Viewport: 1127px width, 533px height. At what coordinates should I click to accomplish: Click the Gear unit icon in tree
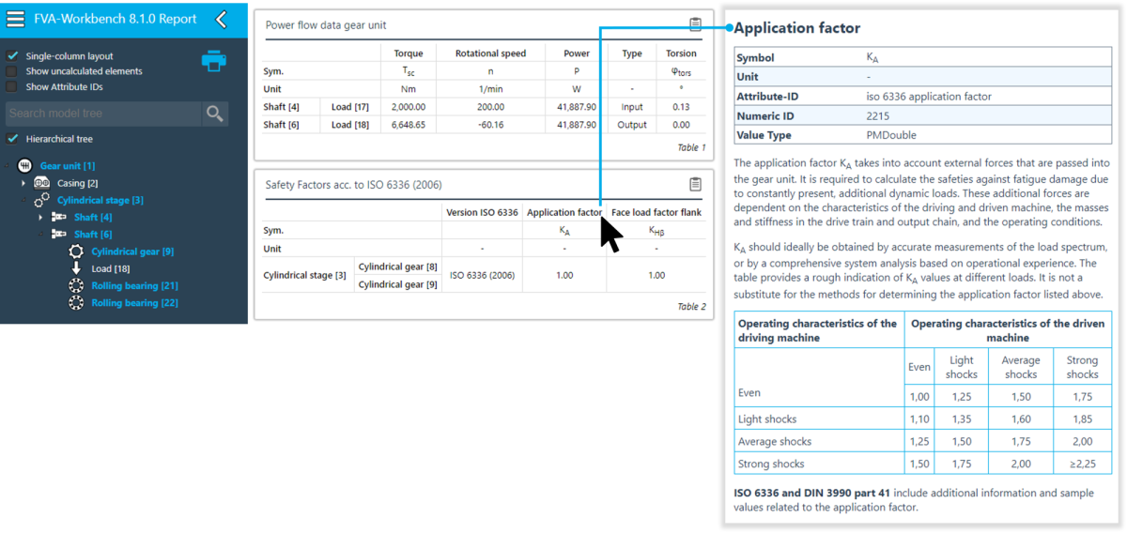click(x=25, y=166)
